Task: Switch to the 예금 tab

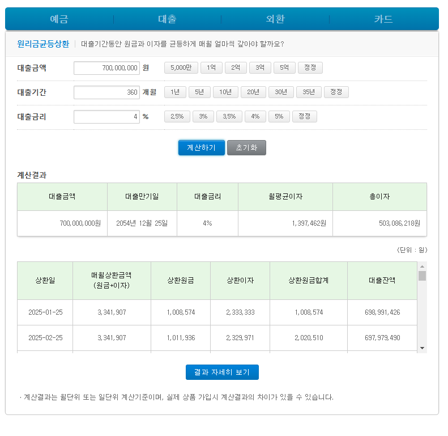Action: coord(59,19)
